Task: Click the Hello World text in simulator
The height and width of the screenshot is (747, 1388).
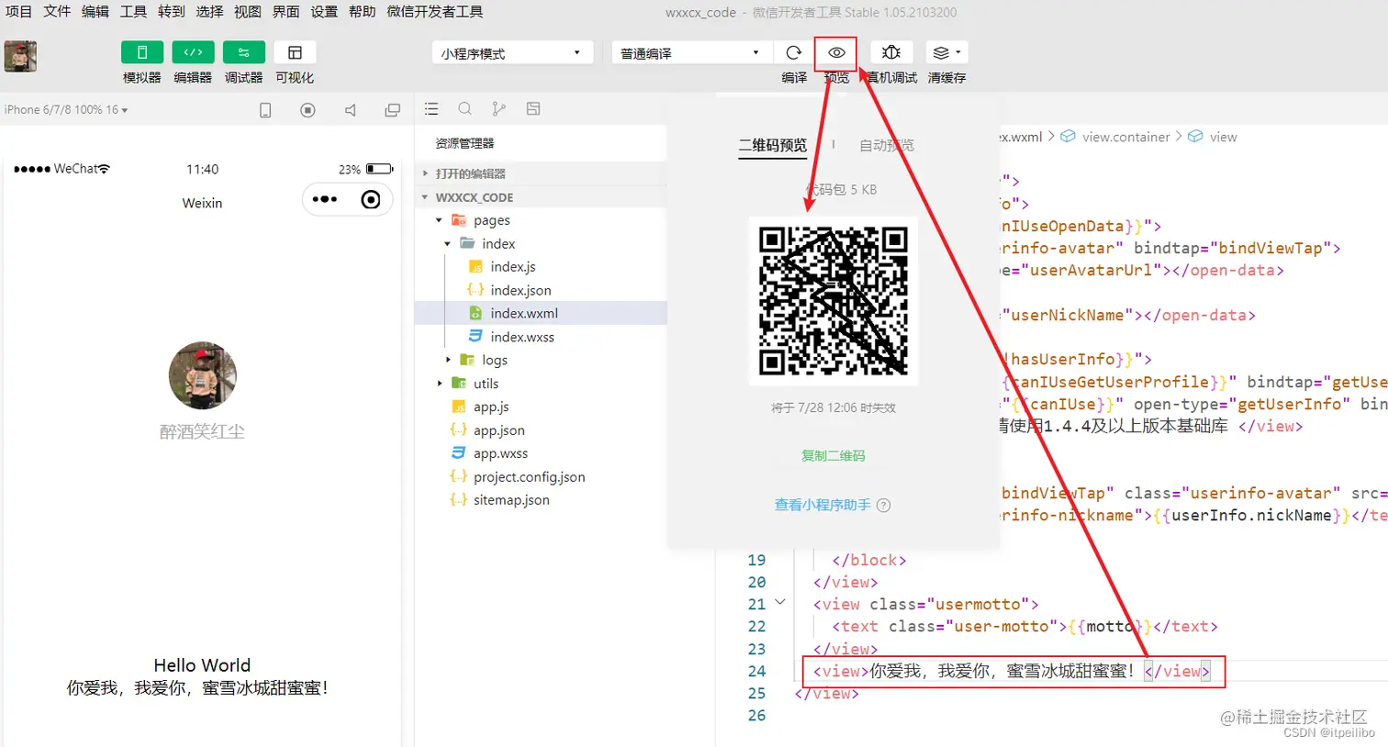Action: [x=202, y=665]
